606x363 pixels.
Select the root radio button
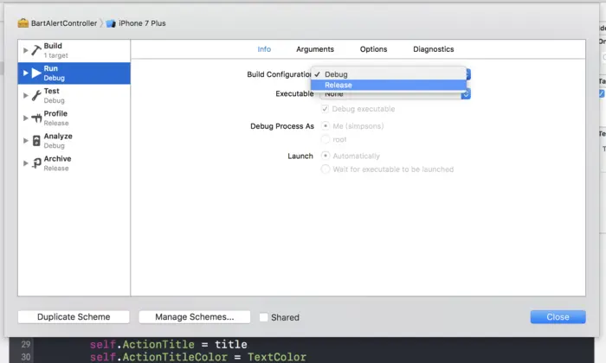[326, 139]
